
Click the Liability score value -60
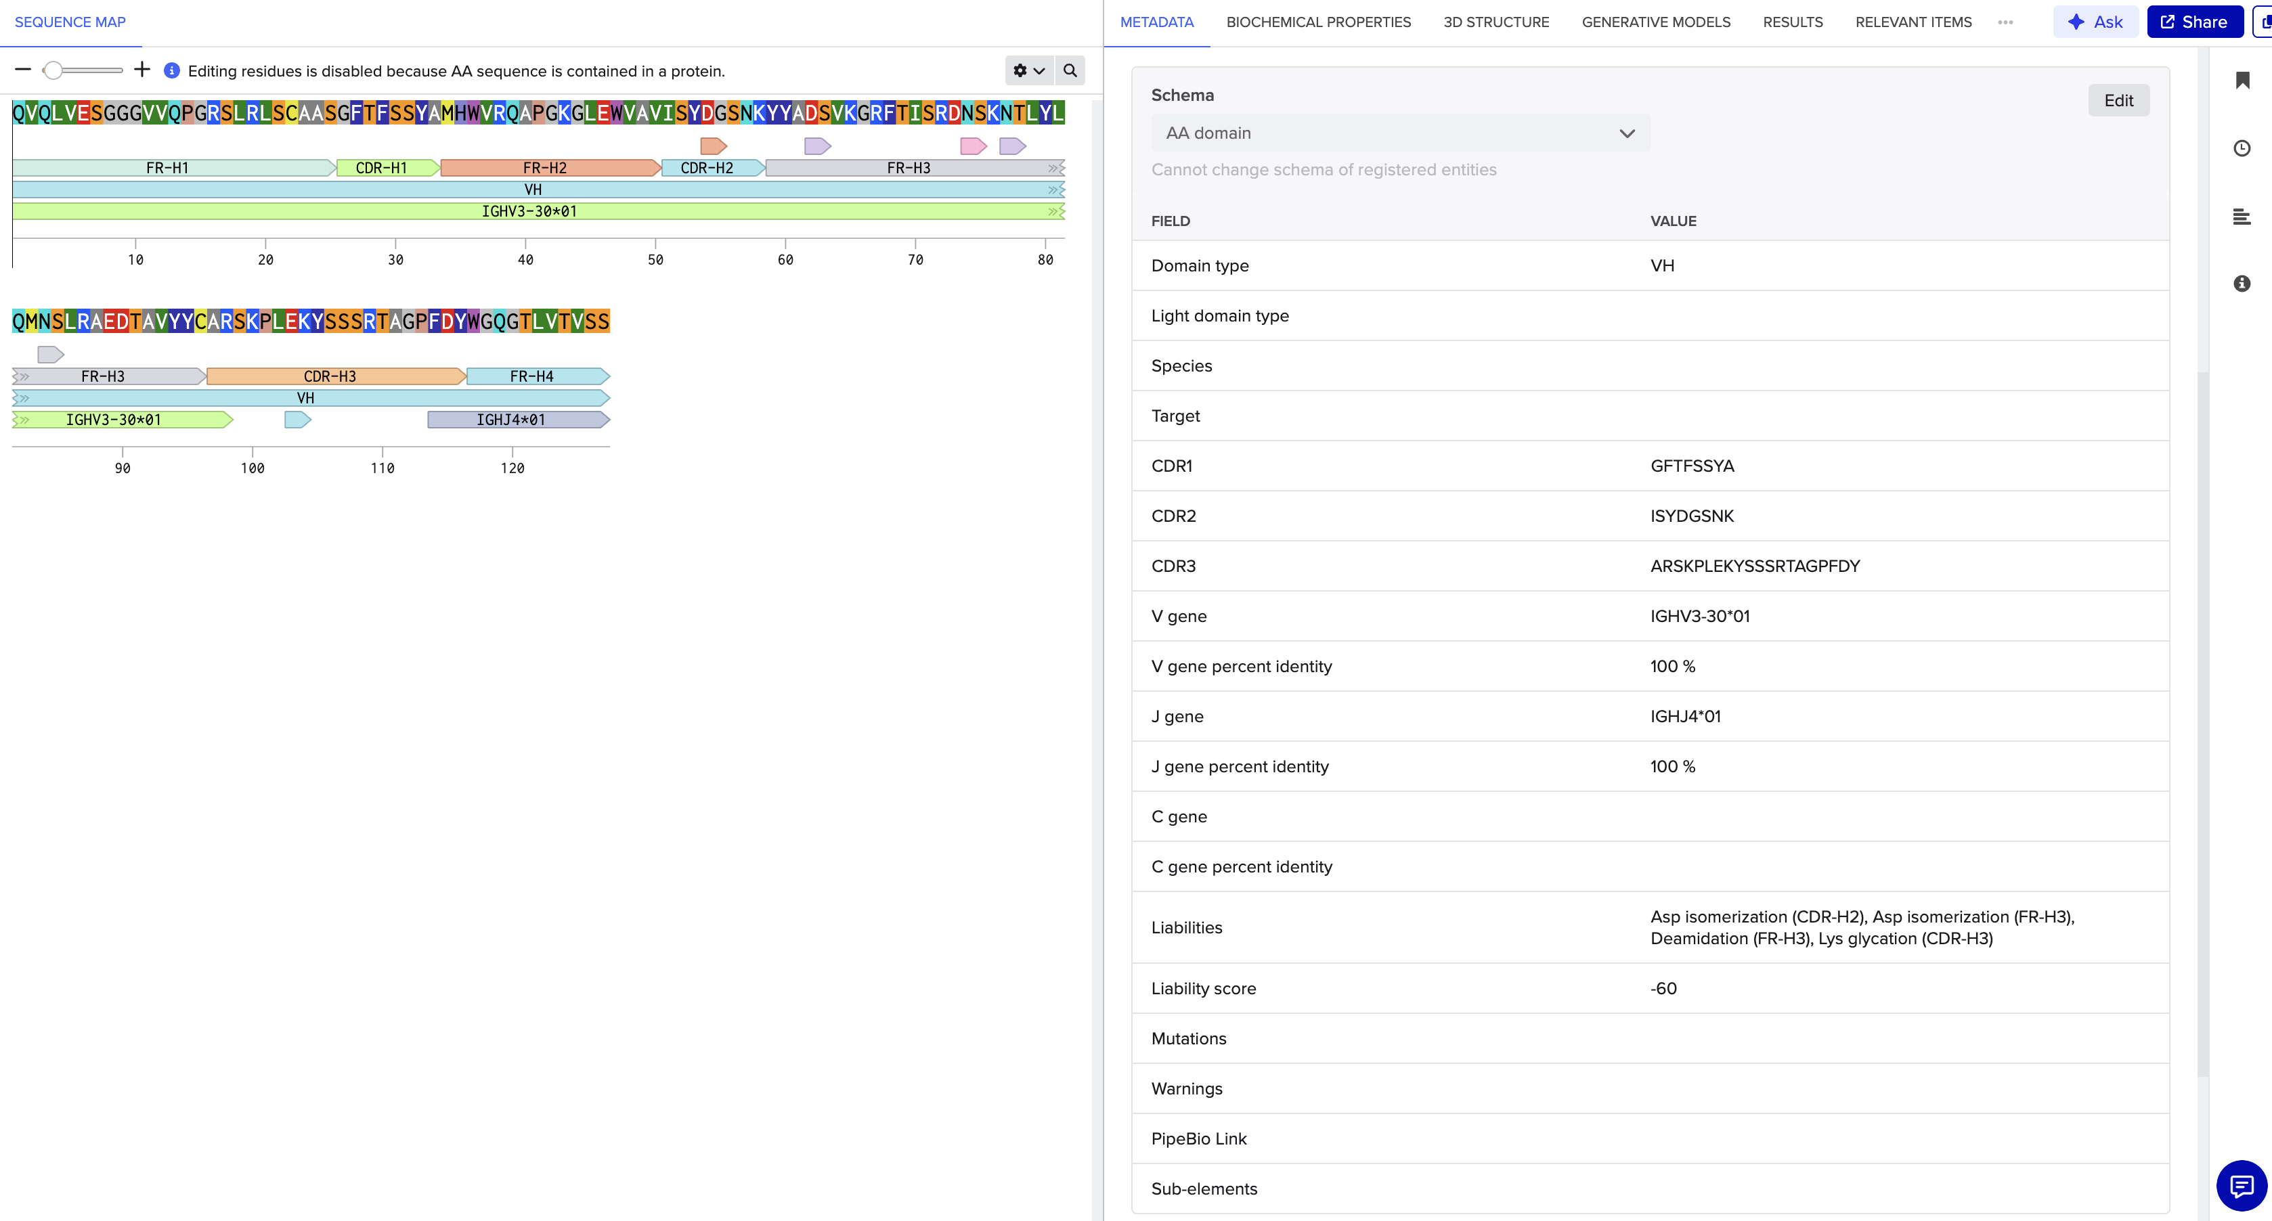click(x=1663, y=988)
